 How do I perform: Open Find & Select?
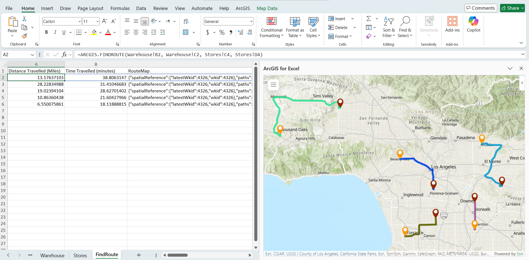tap(405, 27)
